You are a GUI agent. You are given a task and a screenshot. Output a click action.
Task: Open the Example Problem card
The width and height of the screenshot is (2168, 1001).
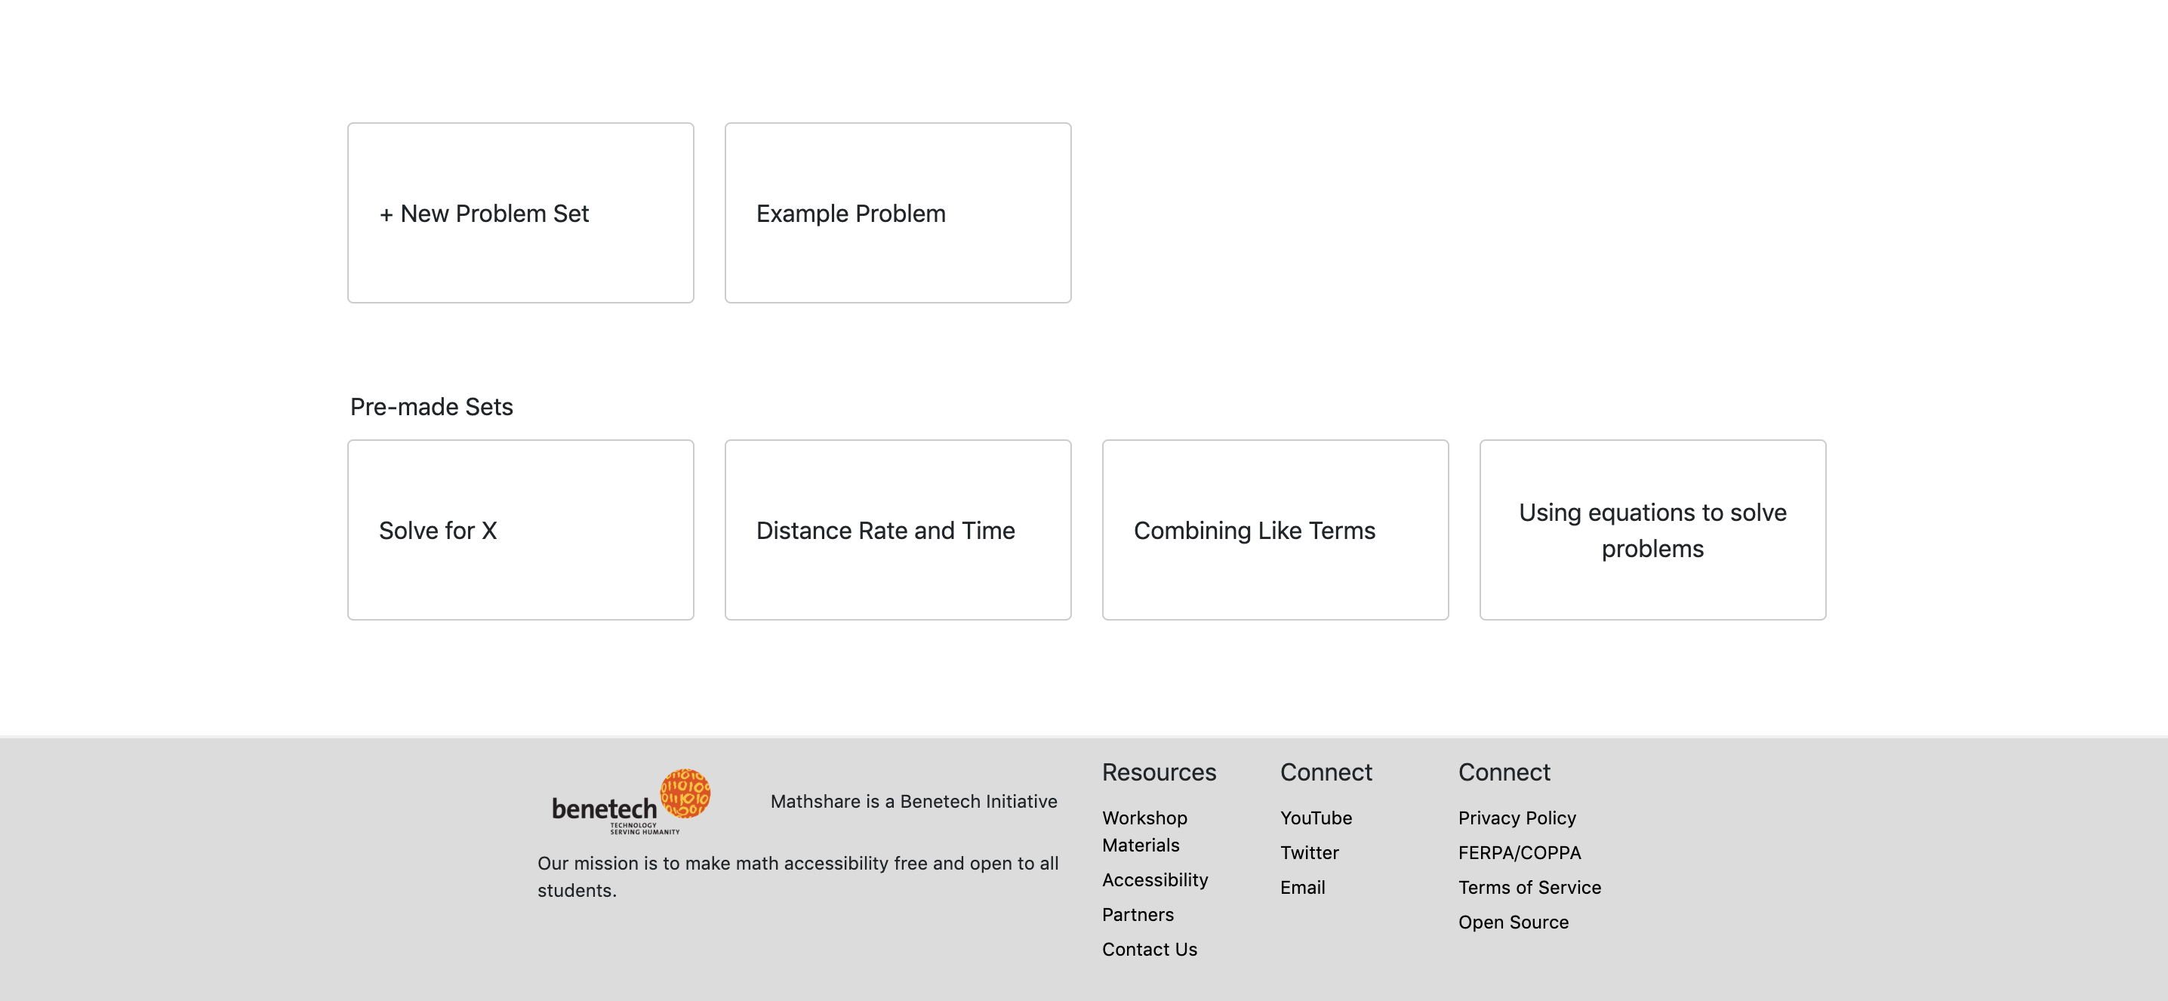coord(897,213)
